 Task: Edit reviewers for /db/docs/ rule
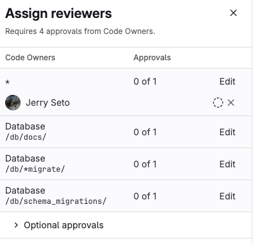point(227,132)
